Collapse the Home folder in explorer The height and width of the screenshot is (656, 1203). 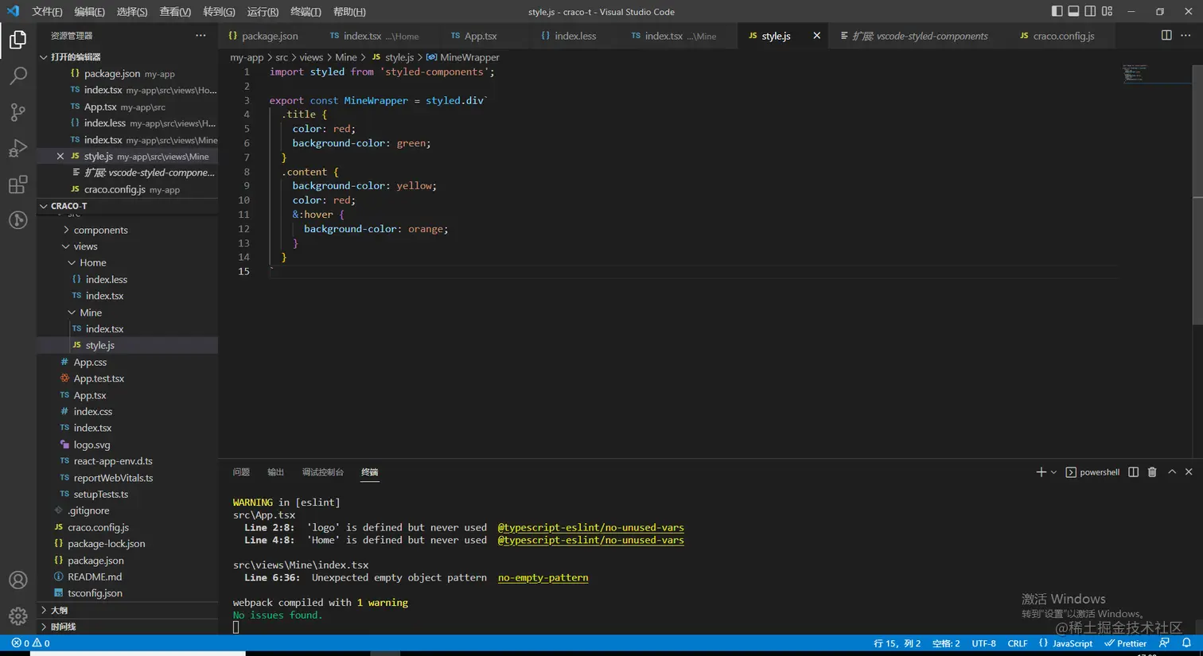click(92, 262)
